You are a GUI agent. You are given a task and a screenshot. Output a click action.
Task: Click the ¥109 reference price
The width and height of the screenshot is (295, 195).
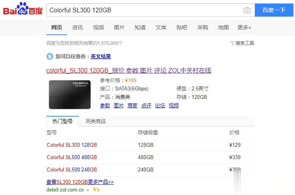(131, 80)
